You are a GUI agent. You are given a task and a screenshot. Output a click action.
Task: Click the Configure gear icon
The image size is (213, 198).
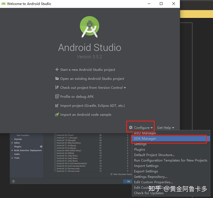(131, 127)
